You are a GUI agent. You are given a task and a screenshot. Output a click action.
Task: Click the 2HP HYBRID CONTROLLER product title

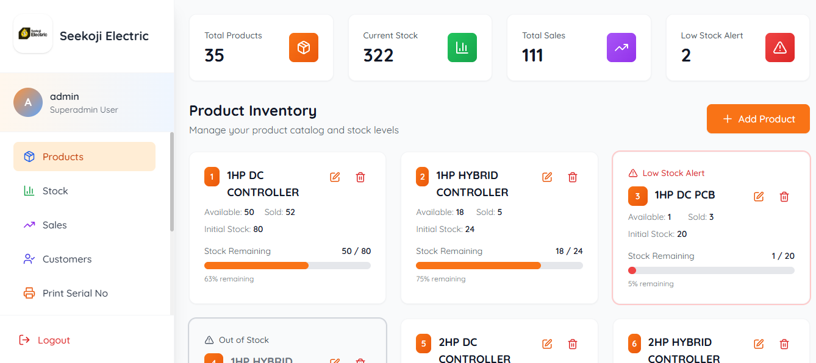(x=684, y=350)
